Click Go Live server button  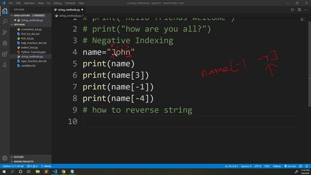[290, 166]
